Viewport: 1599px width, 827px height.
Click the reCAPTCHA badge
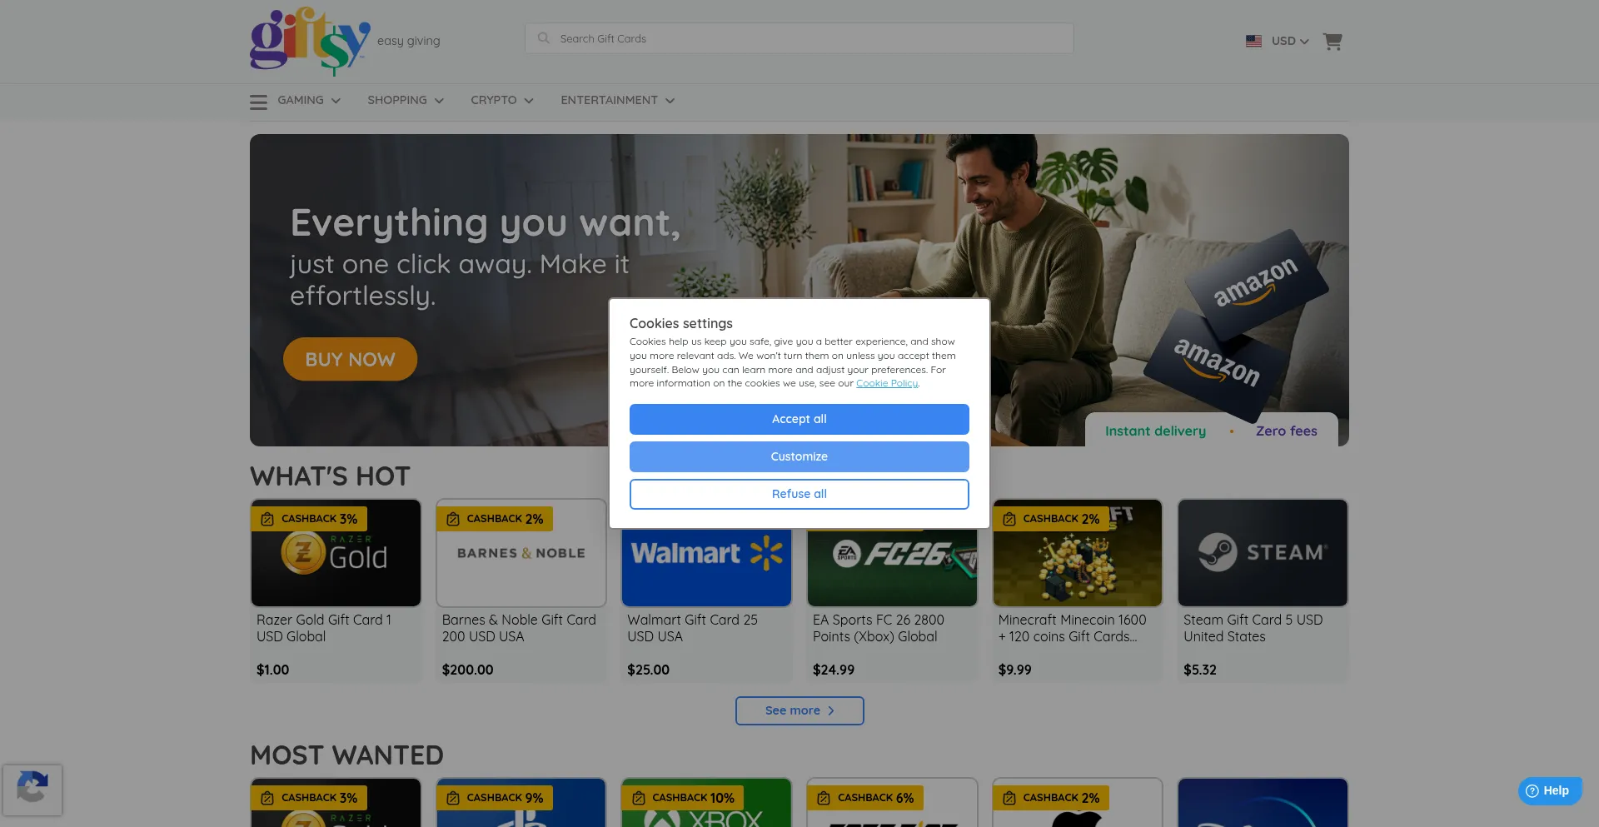[x=32, y=790]
